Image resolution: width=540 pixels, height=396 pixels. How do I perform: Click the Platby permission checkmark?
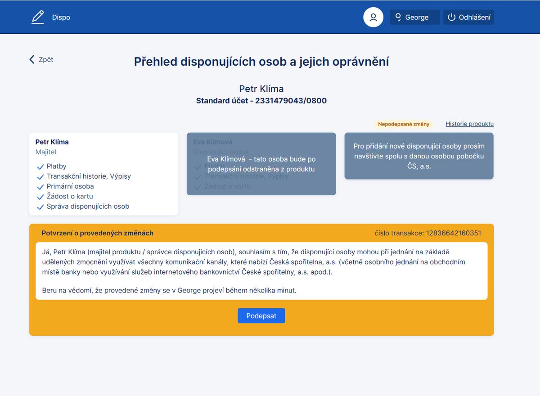(x=40, y=166)
